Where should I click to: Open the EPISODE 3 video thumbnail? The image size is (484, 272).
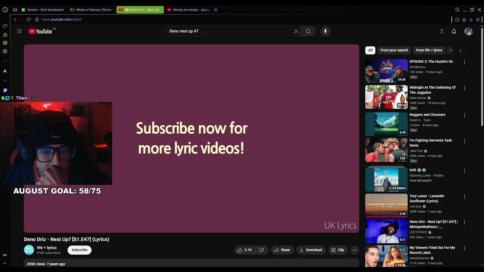pyautogui.click(x=386, y=71)
